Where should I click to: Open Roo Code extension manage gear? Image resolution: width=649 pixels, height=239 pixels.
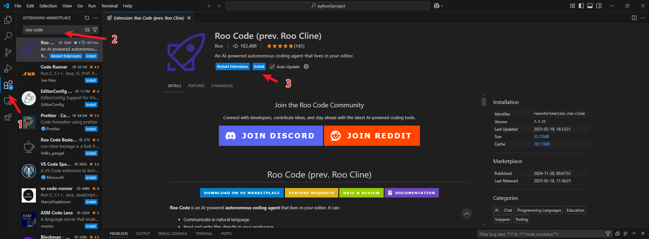(x=306, y=67)
